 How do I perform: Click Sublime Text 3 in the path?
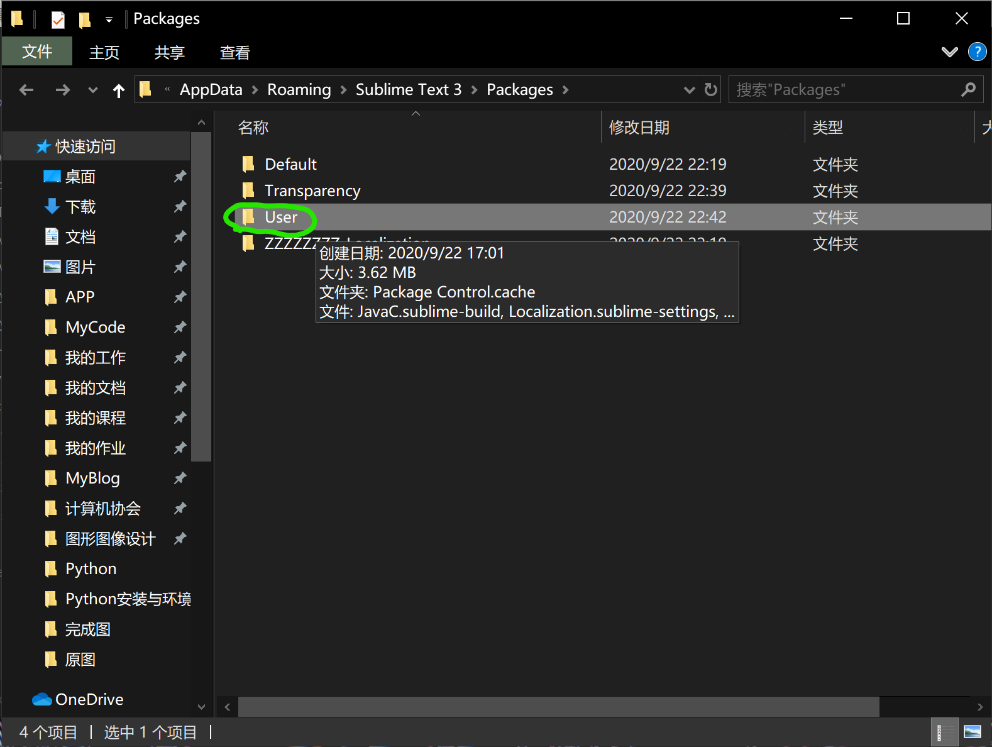(x=409, y=89)
